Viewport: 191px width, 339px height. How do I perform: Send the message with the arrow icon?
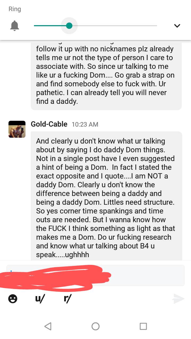pos(178,299)
